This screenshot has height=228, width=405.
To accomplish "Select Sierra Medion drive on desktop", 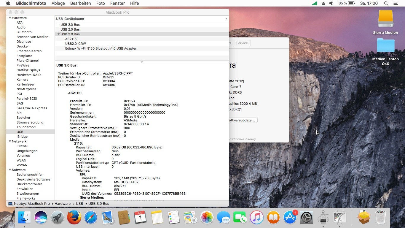I will (385, 22).
